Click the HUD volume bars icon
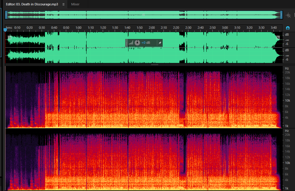Screen dimensions: 295x191 (x=131, y=43)
